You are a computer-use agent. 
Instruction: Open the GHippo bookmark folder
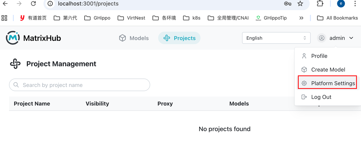tap(97, 18)
